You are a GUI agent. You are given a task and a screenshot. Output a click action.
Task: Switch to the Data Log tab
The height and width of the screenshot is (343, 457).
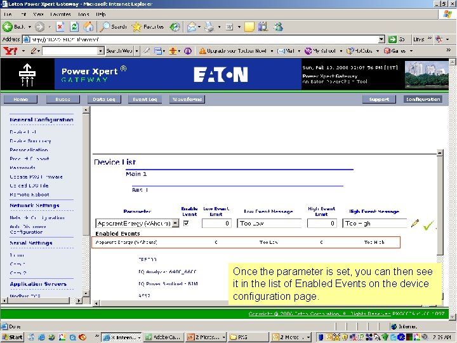point(104,99)
